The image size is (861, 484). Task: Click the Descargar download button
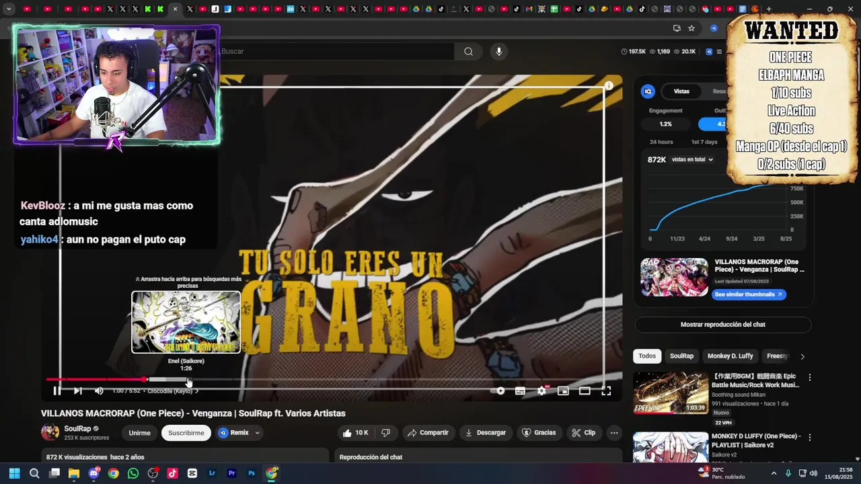(486, 433)
